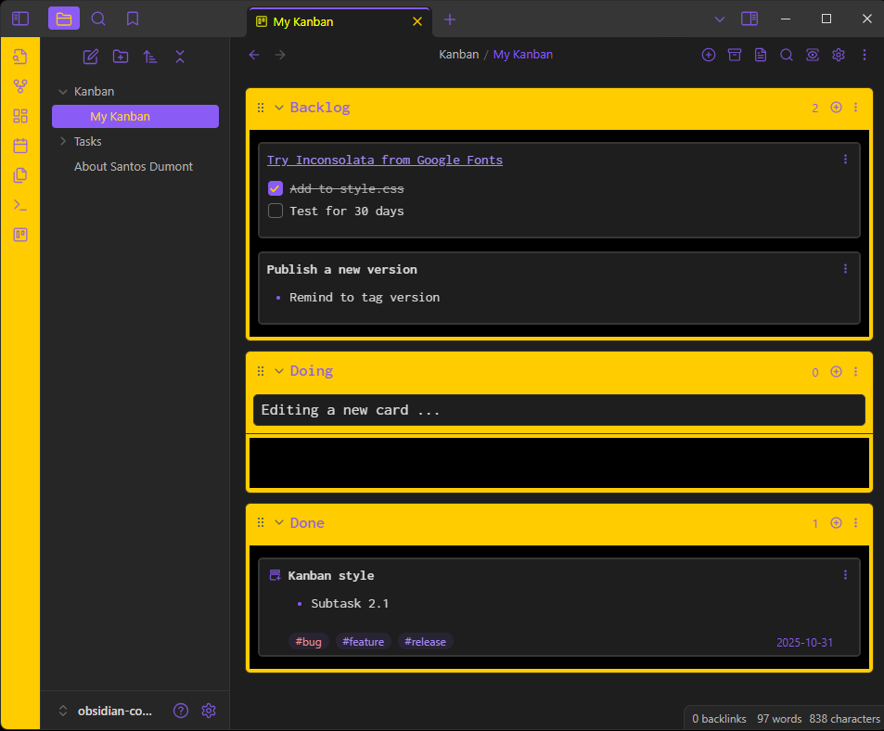The image size is (884, 731).
Task: Uncheck Add to style.css checkbox
Action: pyautogui.click(x=275, y=188)
